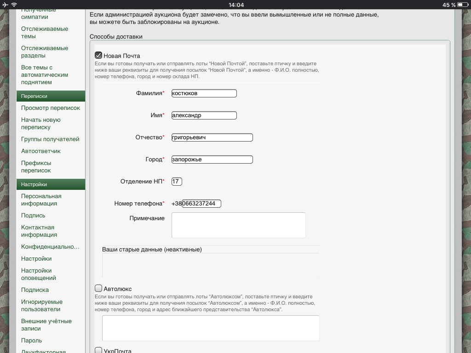Focus the Город input field
This screenshot has width=471, height=353.
212,159
